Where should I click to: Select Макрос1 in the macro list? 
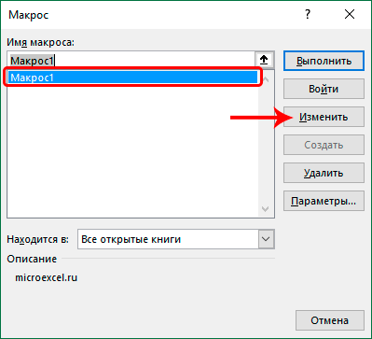[x=133, y=78]
